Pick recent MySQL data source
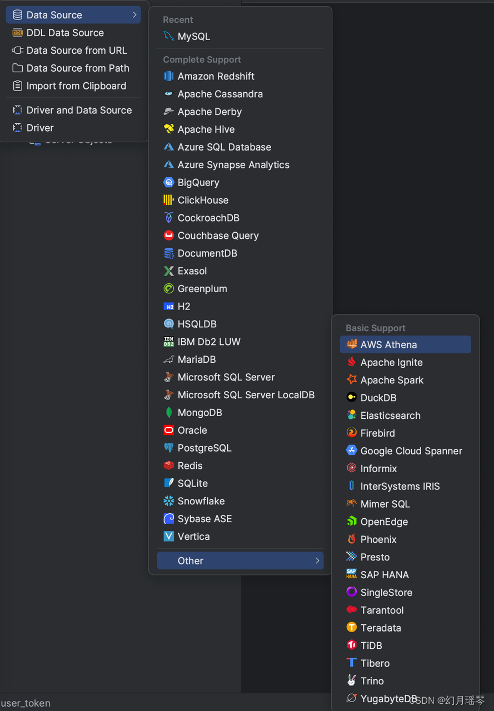494x711 pixels. coord(240,36)
